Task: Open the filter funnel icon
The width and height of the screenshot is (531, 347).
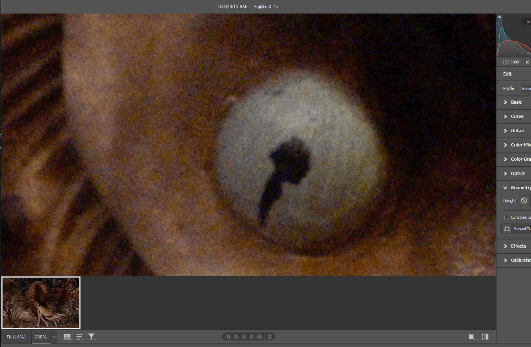Action: point(92,337)
